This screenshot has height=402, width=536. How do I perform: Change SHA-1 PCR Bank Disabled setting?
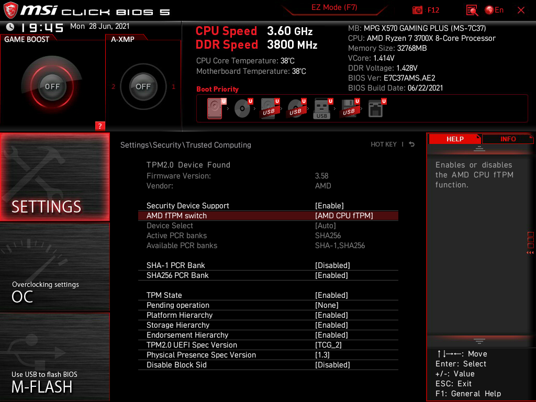click(x=268, y=265)
